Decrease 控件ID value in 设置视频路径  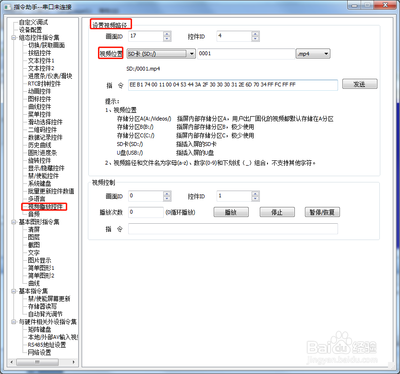tap(255, 39)
